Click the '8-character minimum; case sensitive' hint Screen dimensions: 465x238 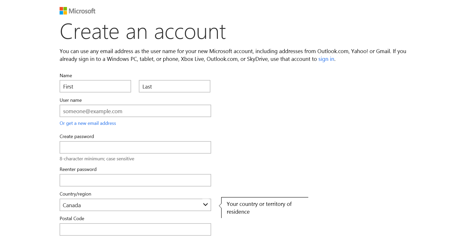[x=97, y=159]
